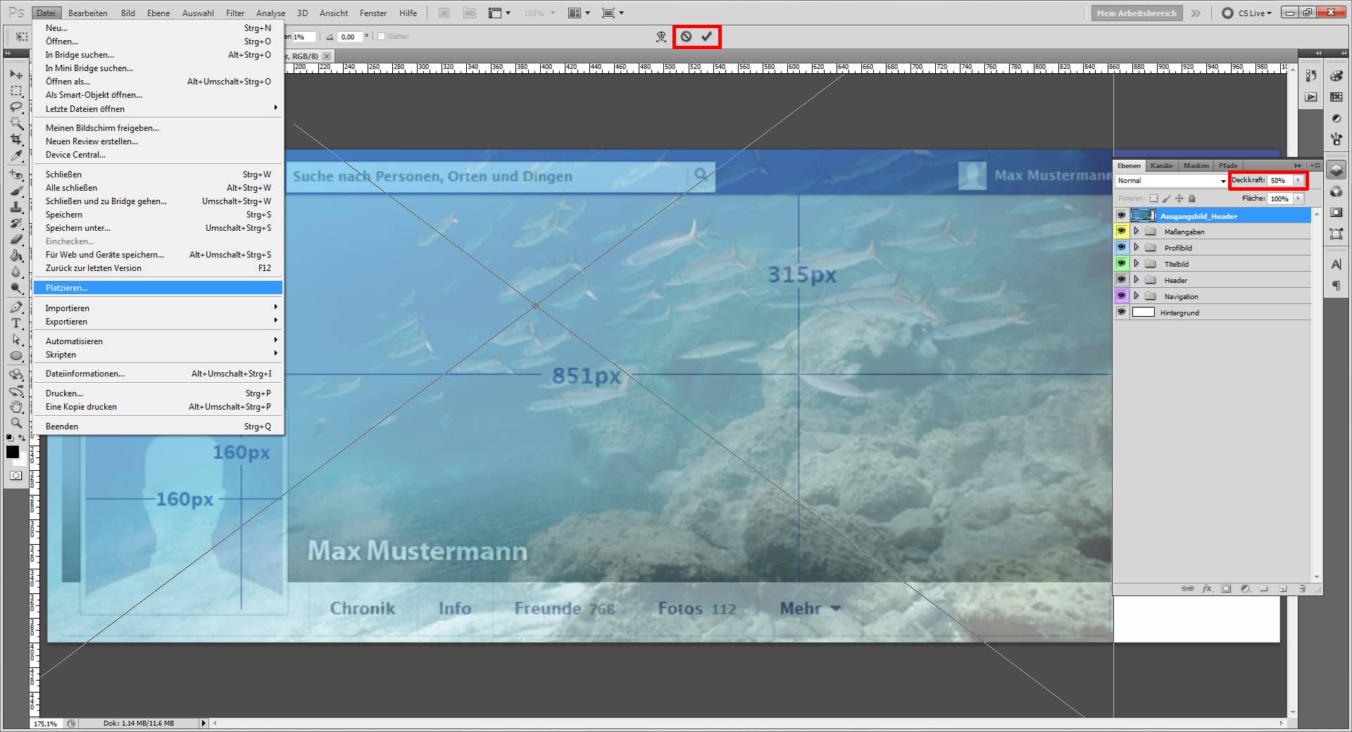
Task: Click the foreground color swatch
Action: point(13,453)
